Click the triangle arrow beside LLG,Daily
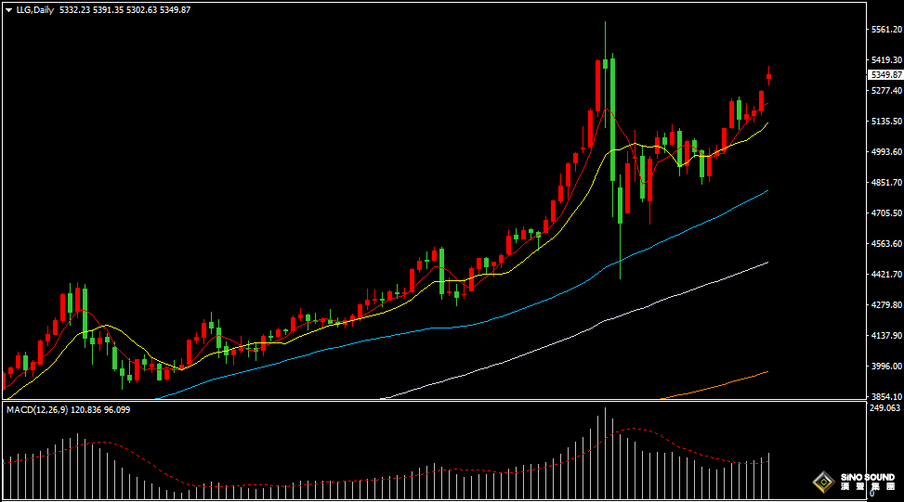The width and height of the screenshot is (904, 502). [x=8, y=10]
